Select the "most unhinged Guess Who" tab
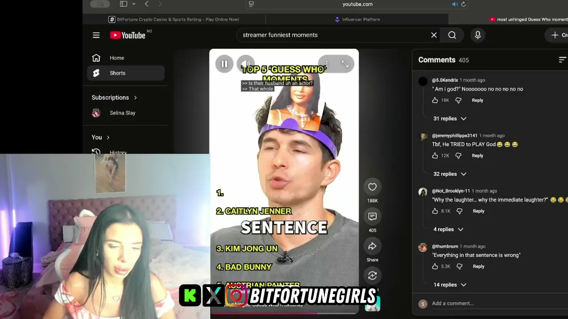The image size is (568, 319). click(529, 19)
